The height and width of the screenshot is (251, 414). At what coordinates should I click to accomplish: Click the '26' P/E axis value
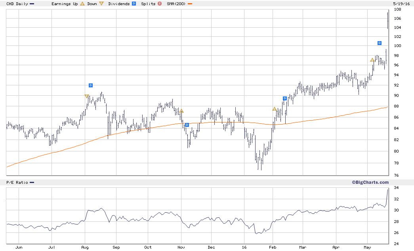pos(396,233)
